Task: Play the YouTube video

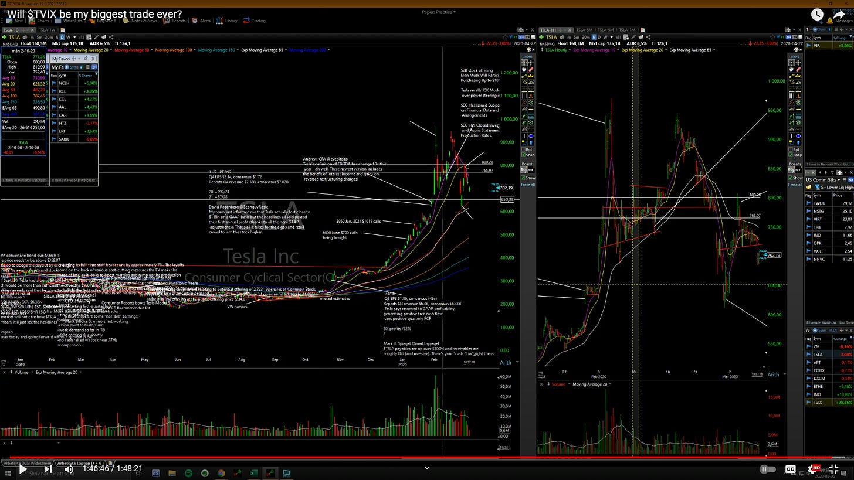Action: [22, 469]
